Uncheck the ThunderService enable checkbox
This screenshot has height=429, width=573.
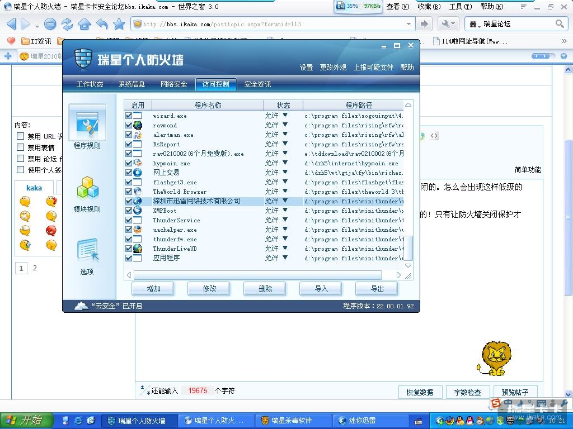click(x=129, y=220)
